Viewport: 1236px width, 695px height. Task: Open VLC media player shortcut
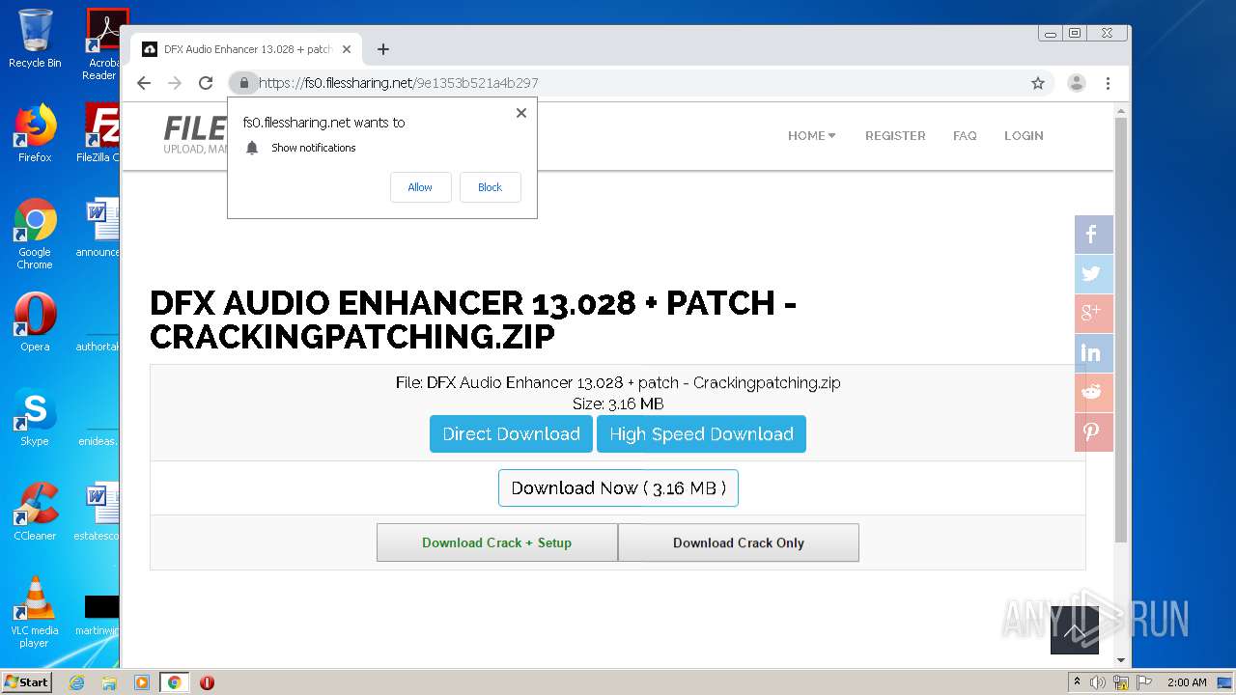(x=35, y=612)
